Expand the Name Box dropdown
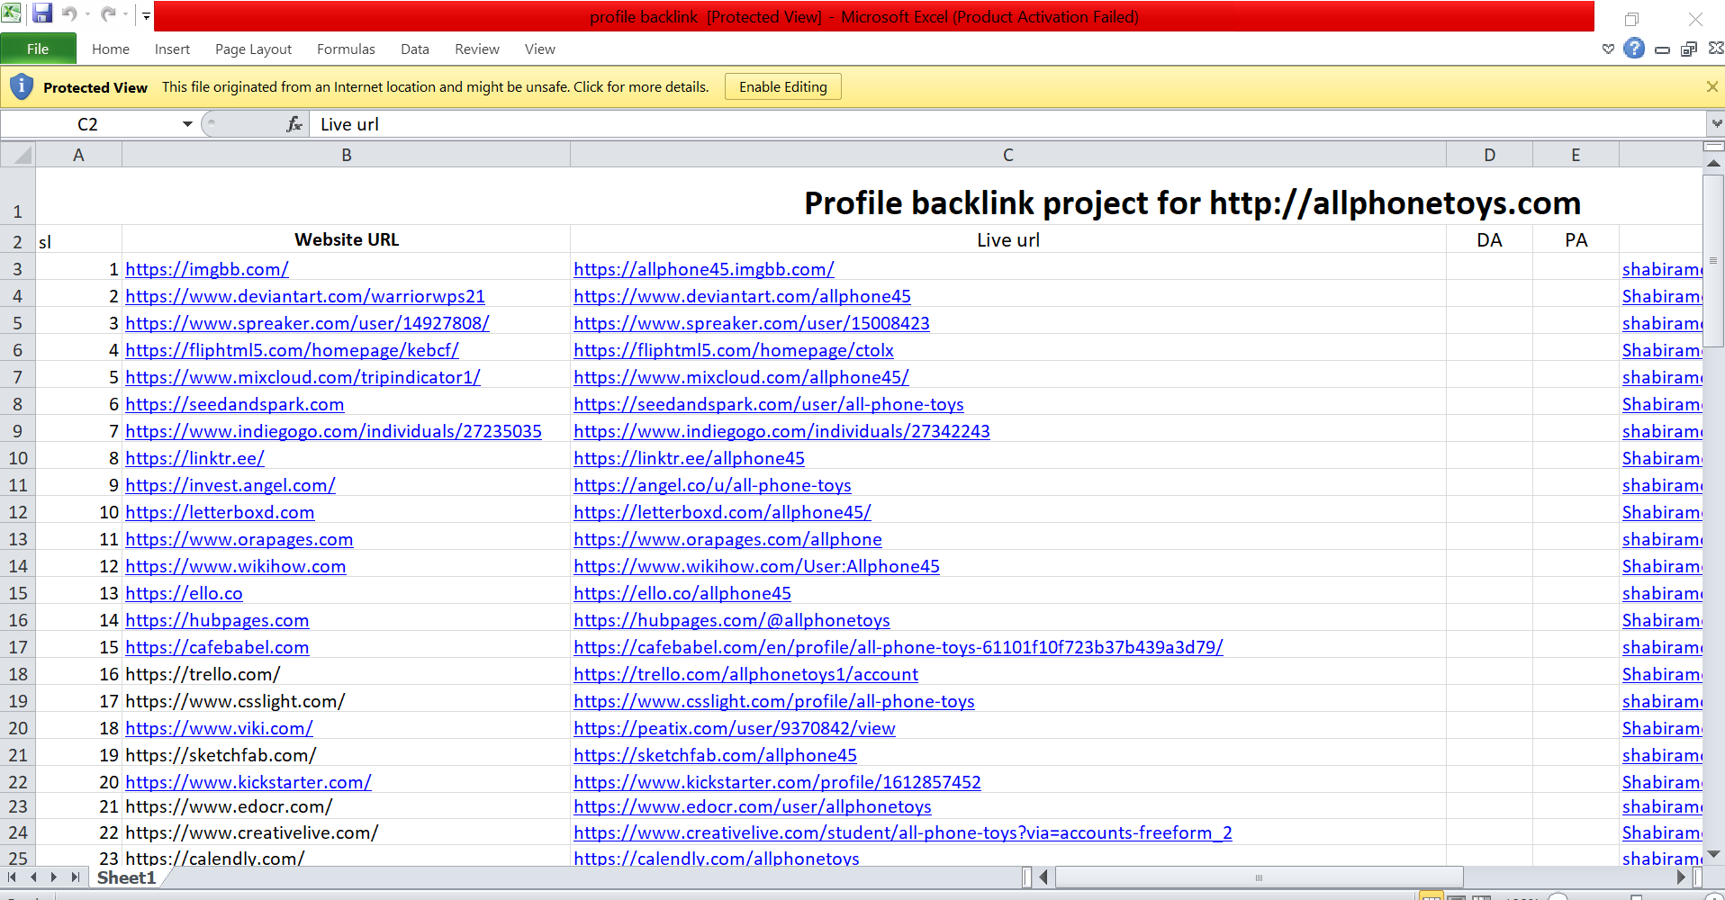 click(x=187, y=124)
